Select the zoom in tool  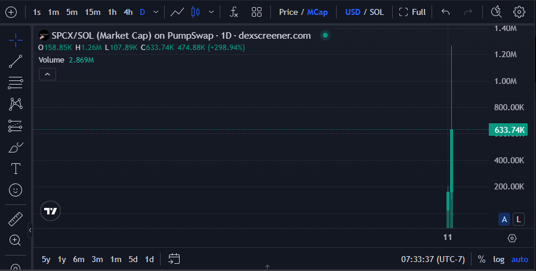[x=16, y=240]
